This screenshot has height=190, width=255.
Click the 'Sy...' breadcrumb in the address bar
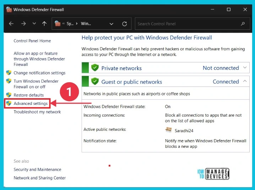coord(70,24)
